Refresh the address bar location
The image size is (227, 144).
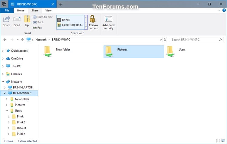click(165, 40)
